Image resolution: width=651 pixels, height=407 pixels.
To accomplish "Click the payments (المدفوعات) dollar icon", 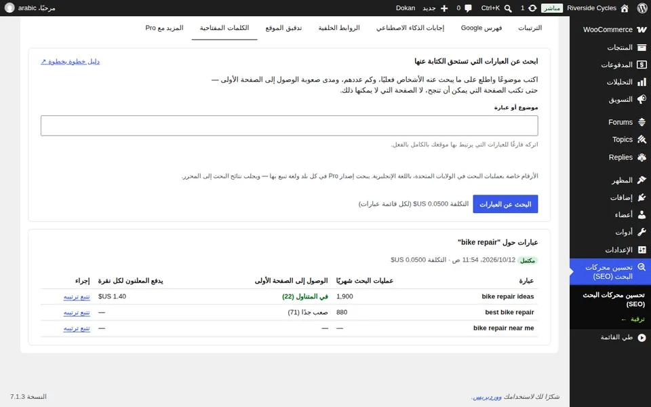I will pyautogui.click(x=642, y=65).
